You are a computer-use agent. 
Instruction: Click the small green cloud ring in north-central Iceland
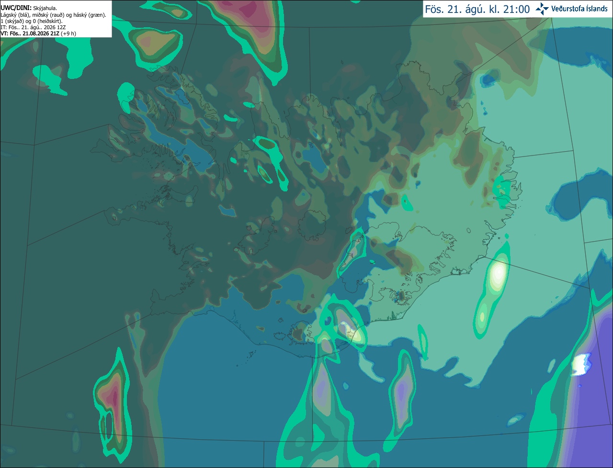click(x=267, y=143)
